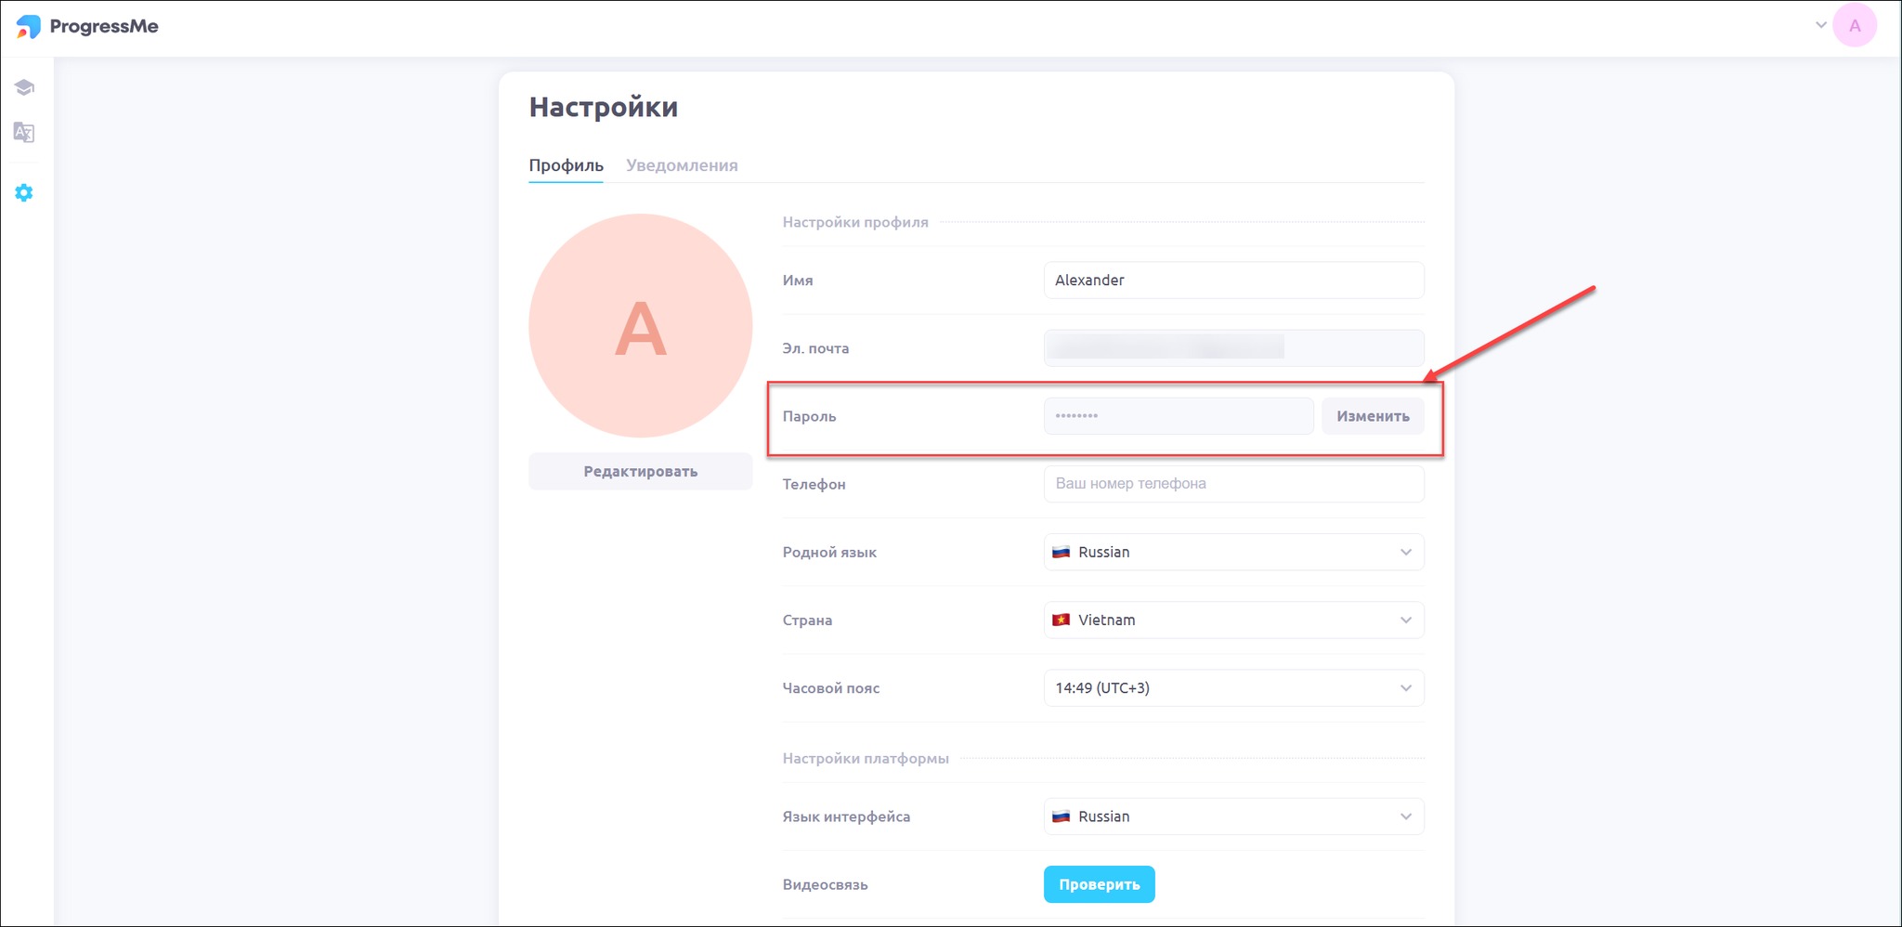The image size is (1902, 927).
Task: Expand the Часовой пояс timezone dropdown
Action: 1233,688
